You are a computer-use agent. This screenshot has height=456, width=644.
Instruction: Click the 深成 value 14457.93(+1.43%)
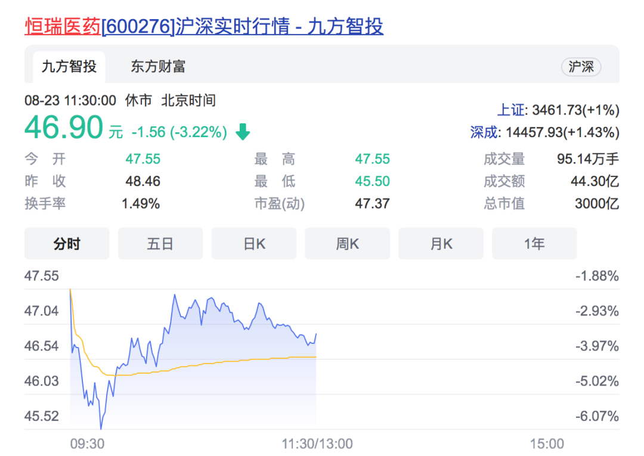click(x=563, y=132)
